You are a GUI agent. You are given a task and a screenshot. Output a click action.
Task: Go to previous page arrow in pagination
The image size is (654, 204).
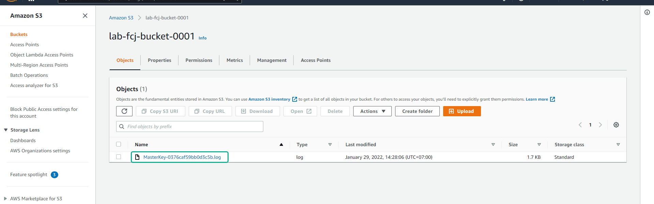point(580,125)
